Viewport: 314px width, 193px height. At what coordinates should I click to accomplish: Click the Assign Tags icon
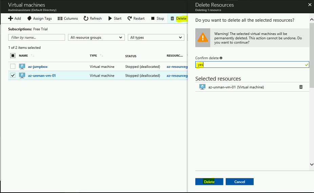click(29, 18)
